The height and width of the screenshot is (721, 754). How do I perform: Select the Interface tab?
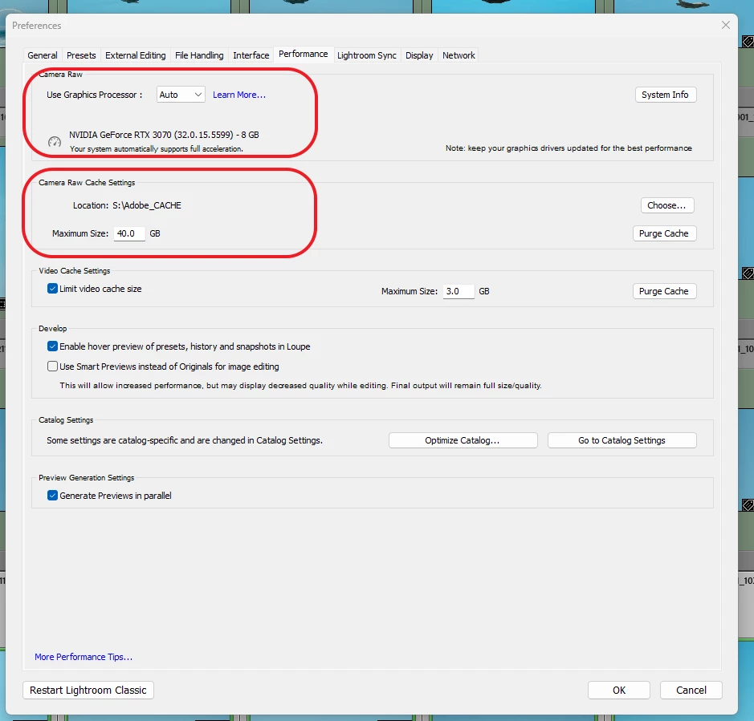pyautogui.click(x=251, y=55)
